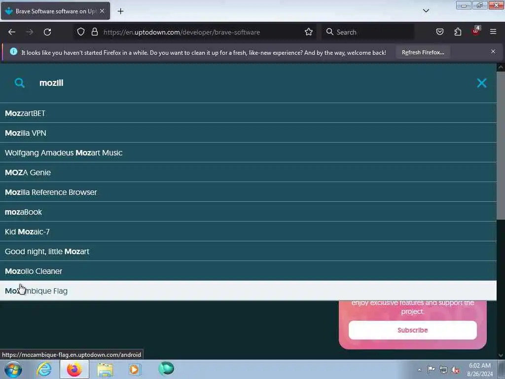Close the Uptodown search overlay X
Screen dimensions: 505x379
(x=482, y=83)
